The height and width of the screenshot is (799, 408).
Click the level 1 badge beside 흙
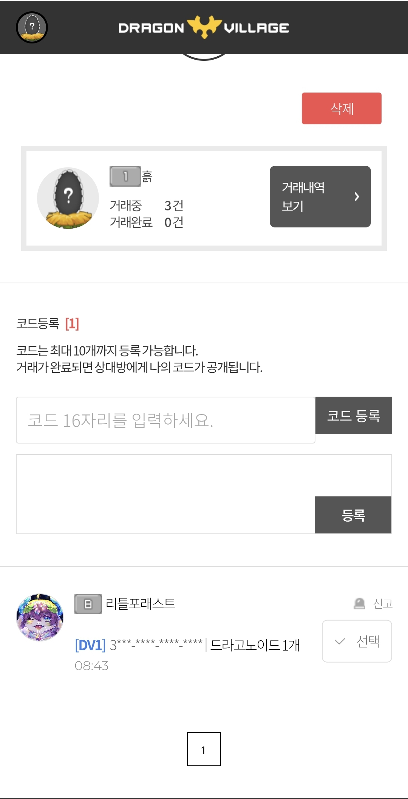(125, 176)
